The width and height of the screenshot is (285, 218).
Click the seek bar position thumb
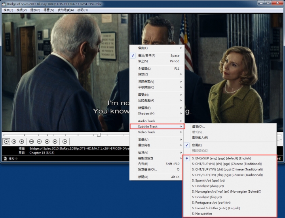point(99,135)
